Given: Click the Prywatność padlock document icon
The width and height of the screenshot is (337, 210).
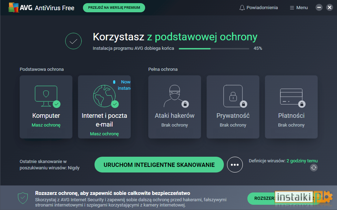Looking at the screenshot, I should [233, 96].
